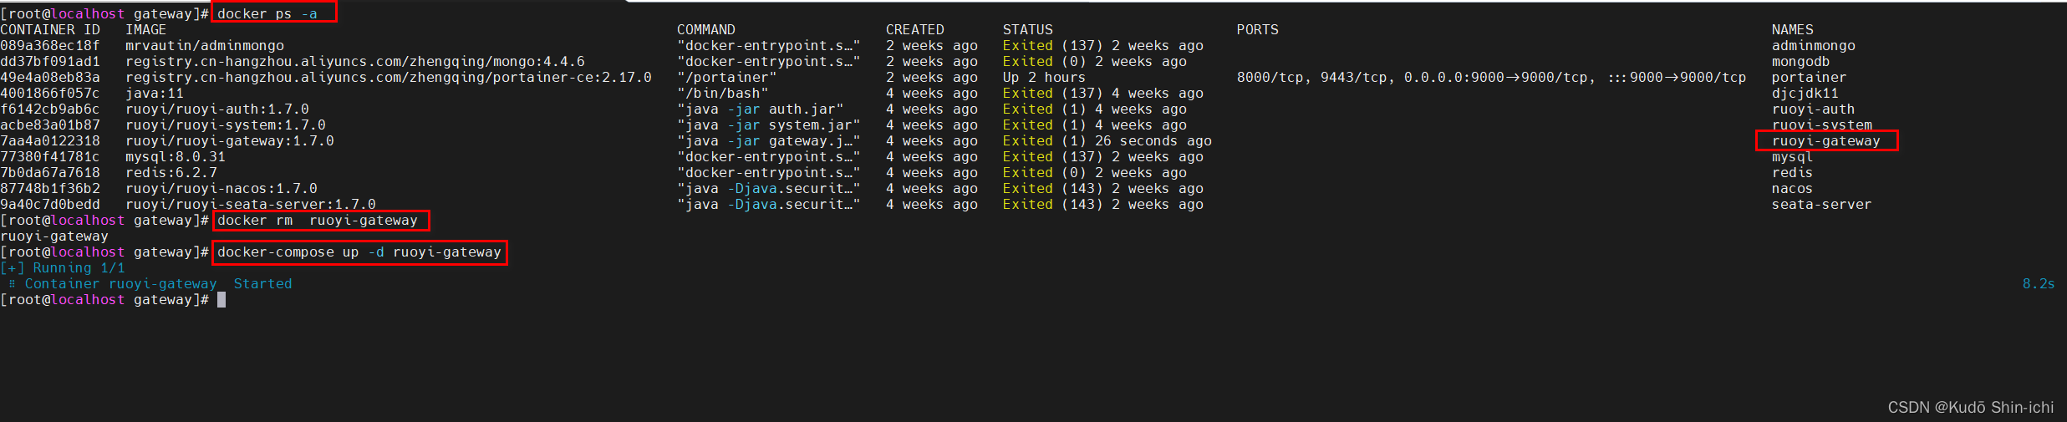Click the NAMES column header
Image resolution: width=2067 pixels, height=422 pixels.
point(1793,30)
